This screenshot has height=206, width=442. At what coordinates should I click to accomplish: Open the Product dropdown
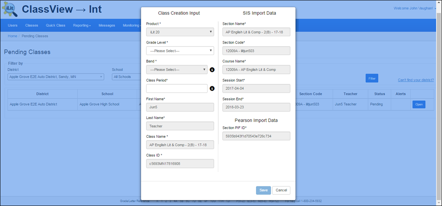180,32
